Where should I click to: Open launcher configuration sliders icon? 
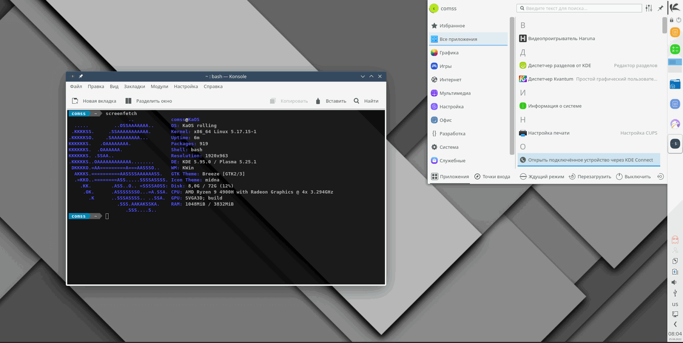click(649, 8)
